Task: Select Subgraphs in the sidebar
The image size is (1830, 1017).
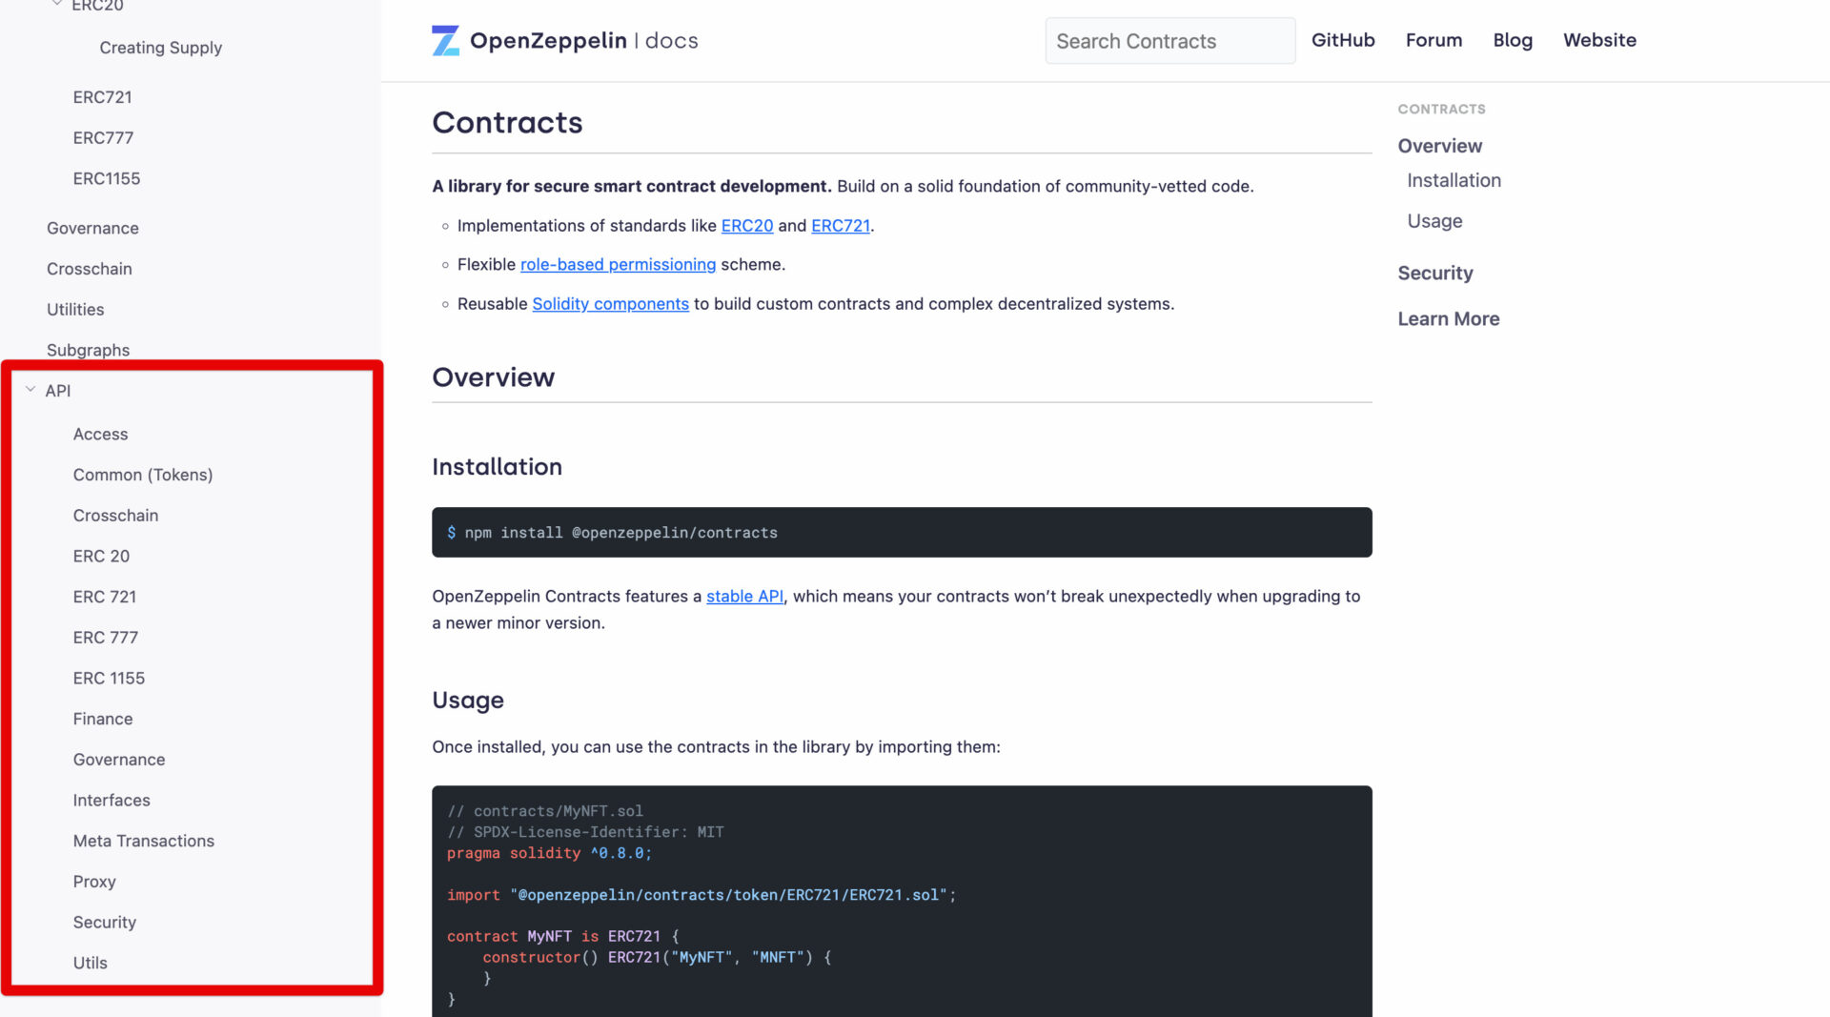Action: 89,350
